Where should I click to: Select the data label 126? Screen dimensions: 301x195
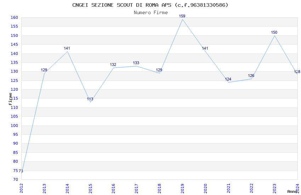[x=251, y=76]
